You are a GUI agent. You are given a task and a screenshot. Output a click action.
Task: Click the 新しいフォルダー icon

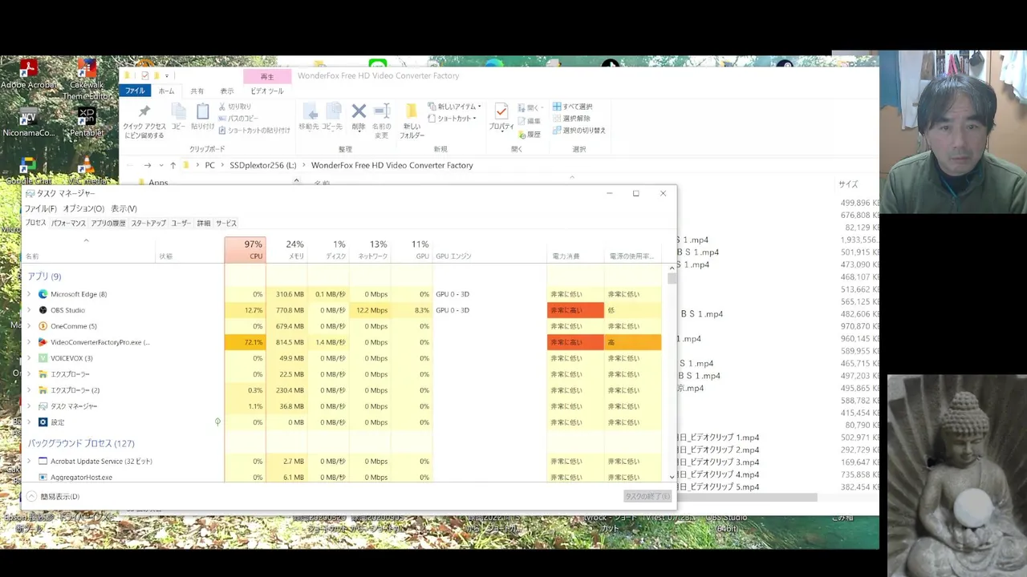click(x=412, y=111)
